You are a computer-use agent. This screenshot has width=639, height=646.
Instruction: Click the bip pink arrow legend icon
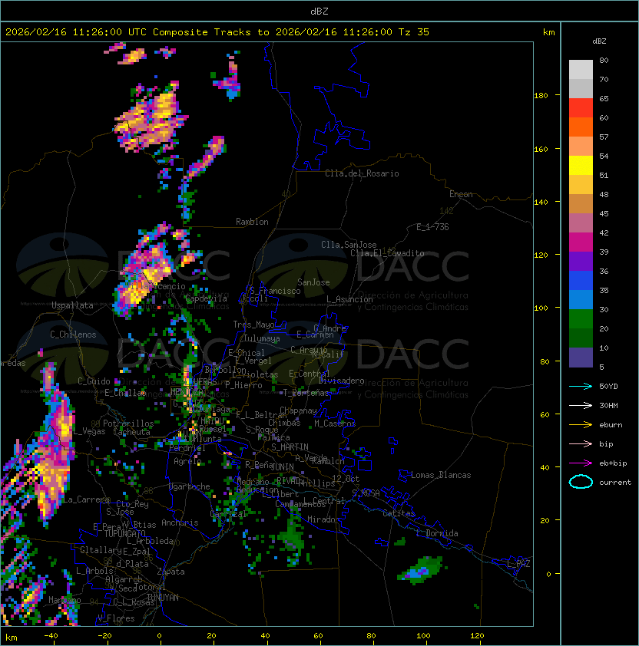click(x=581, y=444)
